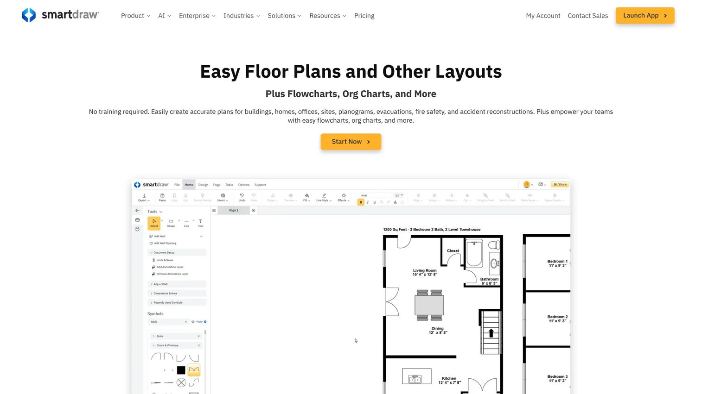Screen dimensions: 702x394
Task: Expand the Dimensions & Area section
Action: point(177,293)
